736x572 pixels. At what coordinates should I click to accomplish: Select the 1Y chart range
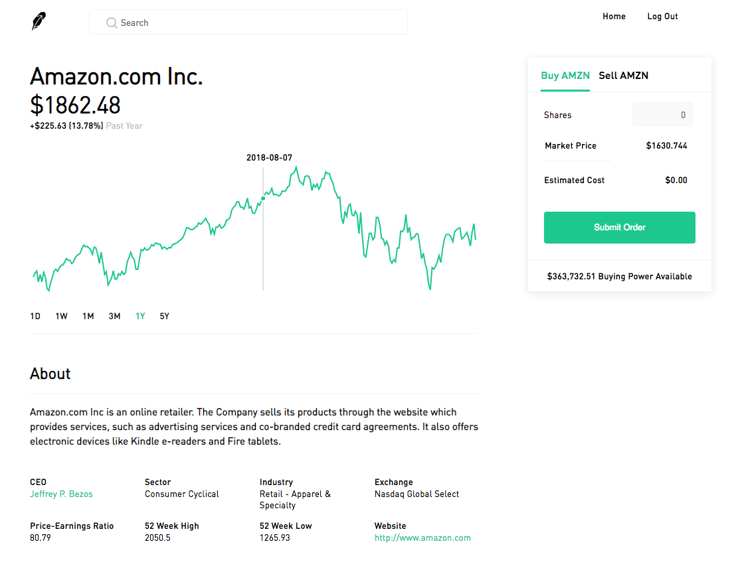pyautogui.click(x=140, y=316)
